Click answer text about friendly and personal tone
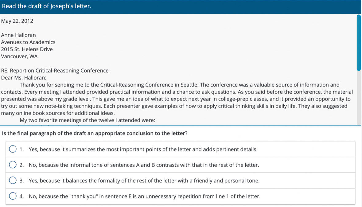 coord(144,181)
